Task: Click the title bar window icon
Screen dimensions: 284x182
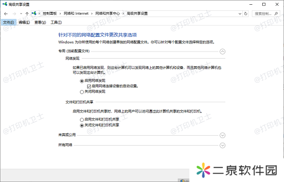Action: (5, 4)
